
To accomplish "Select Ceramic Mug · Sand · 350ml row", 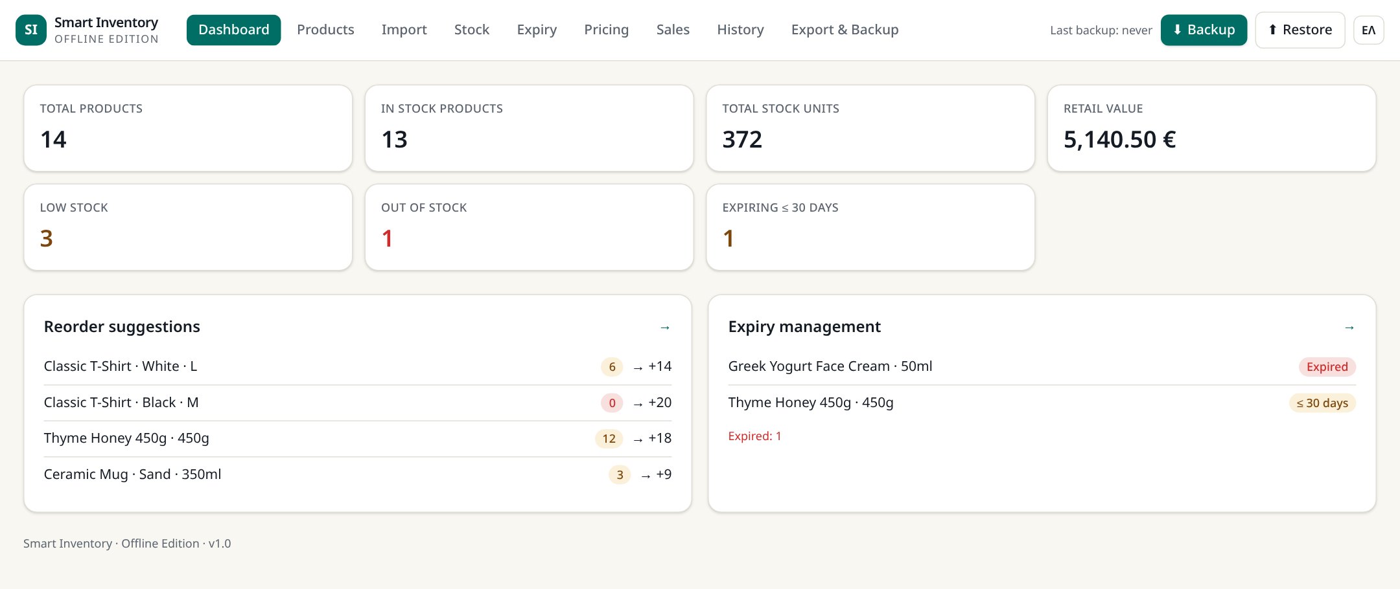I will pos(358,474).
